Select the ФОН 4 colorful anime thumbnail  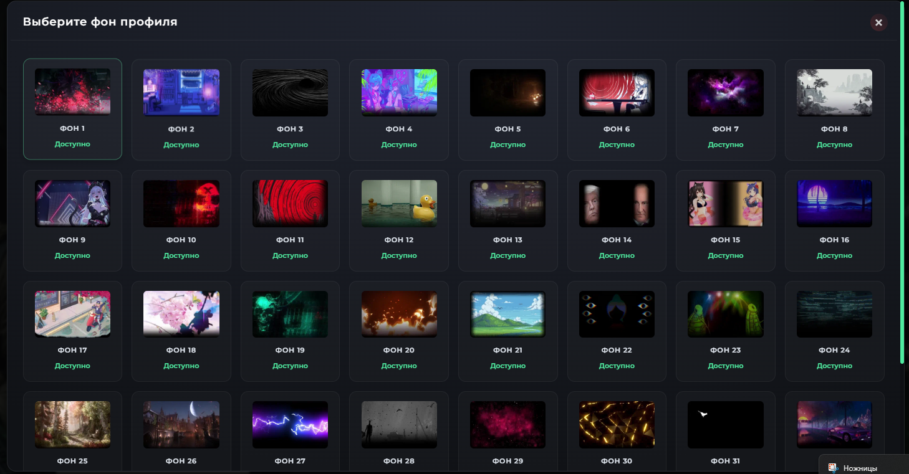399,92
